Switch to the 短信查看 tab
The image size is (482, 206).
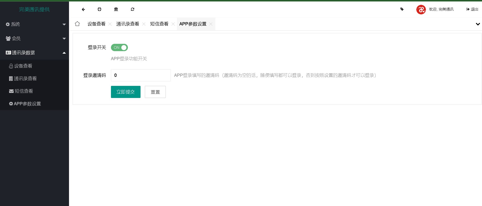pos(159,24)
